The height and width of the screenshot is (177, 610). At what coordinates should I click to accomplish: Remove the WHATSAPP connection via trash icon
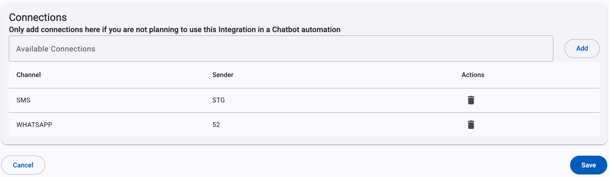471,124
